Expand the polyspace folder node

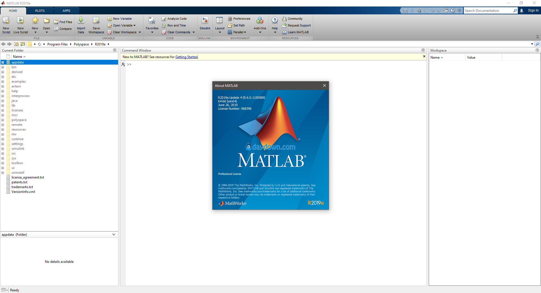point(3,120)
